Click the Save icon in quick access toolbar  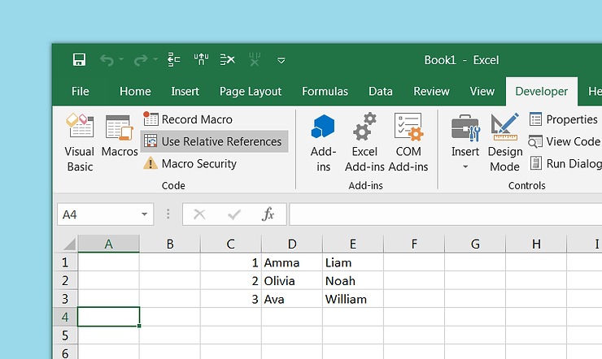(79, 60)
